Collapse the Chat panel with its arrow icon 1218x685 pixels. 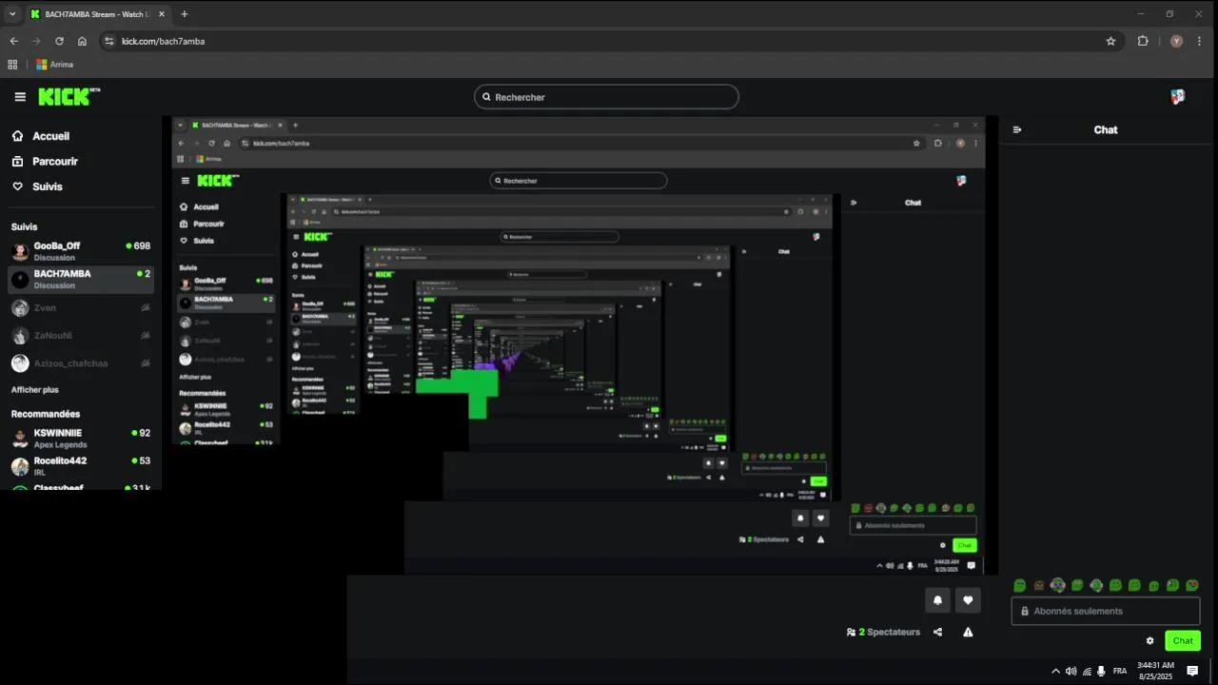[x=1017, y=130]
